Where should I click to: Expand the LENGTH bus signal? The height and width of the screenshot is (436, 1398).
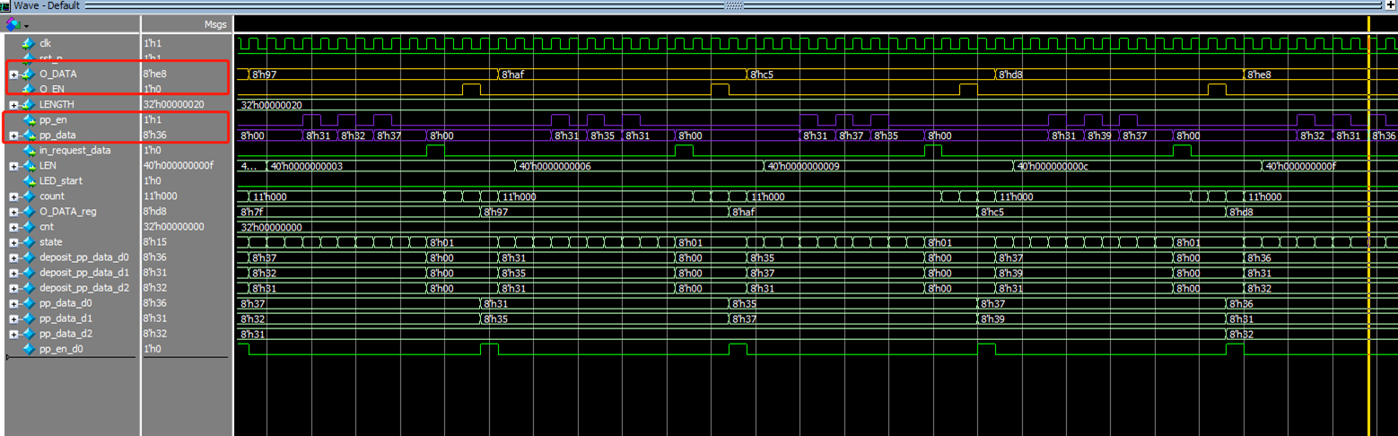point(13,105)
